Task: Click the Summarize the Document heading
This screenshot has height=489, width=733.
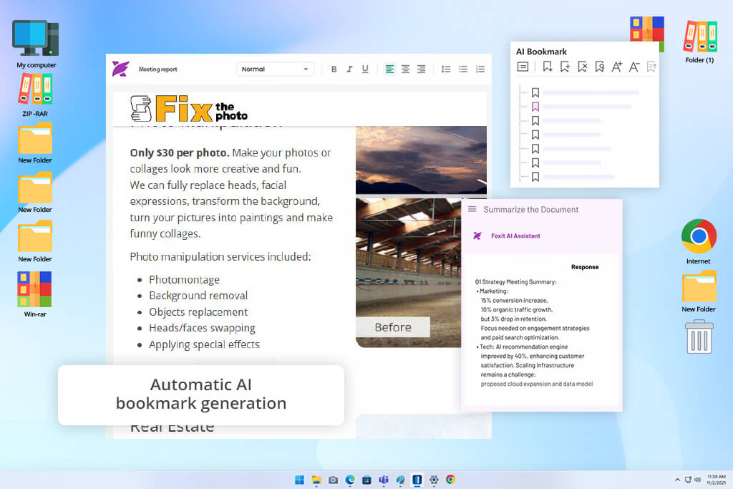Action: click(x=531, y=210)
